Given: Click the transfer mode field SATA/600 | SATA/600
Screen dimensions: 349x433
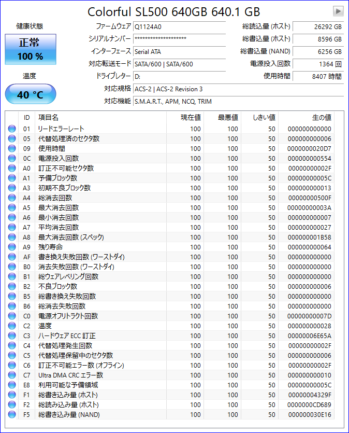Looking at the screenshot, I should [x=180, y=64].
